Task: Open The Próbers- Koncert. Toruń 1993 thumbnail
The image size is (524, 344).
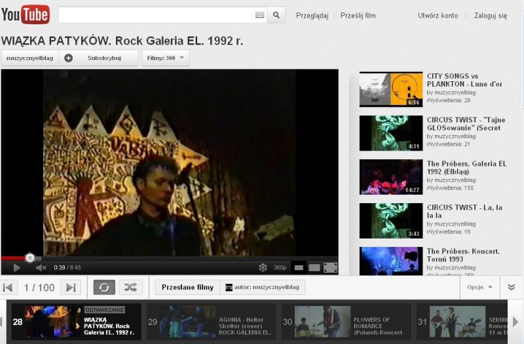Action: coord(391,261)
